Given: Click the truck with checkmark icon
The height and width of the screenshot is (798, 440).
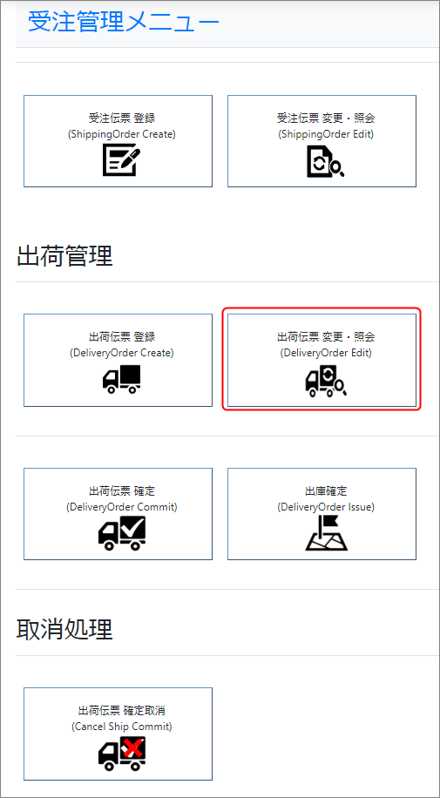Looking at the screenshot, I should (122, 533).
